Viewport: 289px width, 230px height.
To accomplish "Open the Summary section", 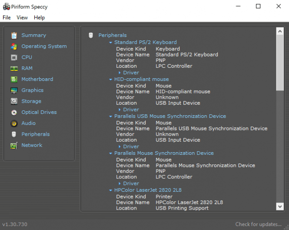I will tap(34, 35).
